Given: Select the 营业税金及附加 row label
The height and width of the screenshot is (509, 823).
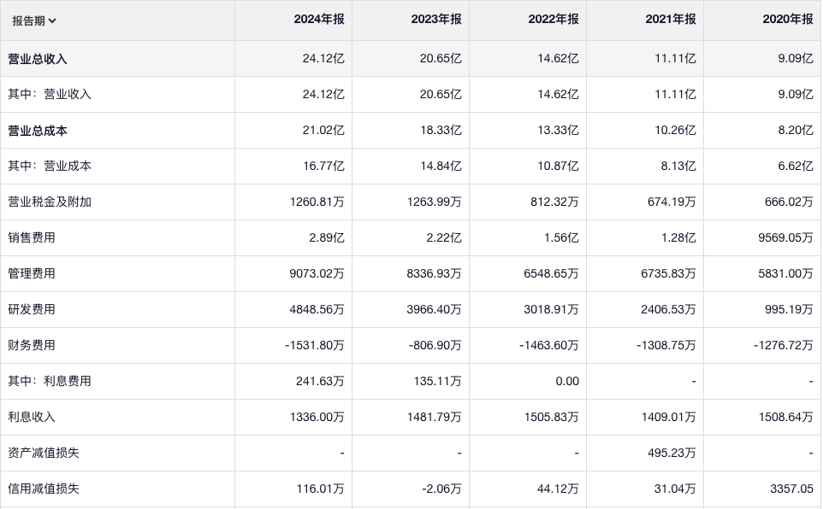Looking at the screenshot, I should pos(50,202).
